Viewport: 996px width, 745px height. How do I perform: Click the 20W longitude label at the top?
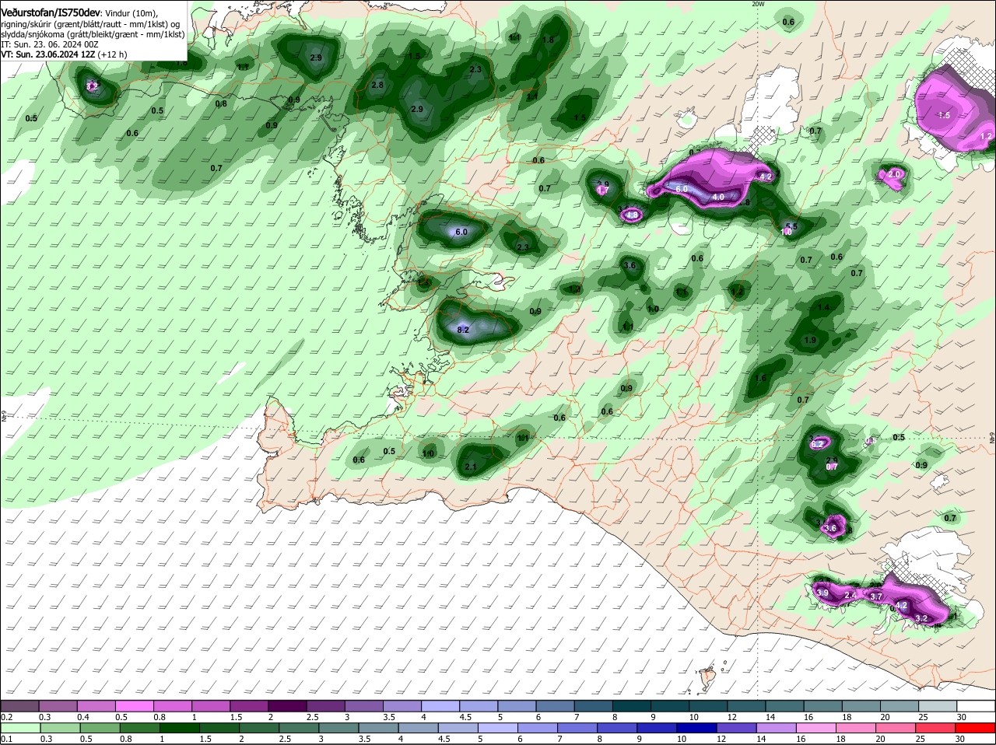pos(759,4)
